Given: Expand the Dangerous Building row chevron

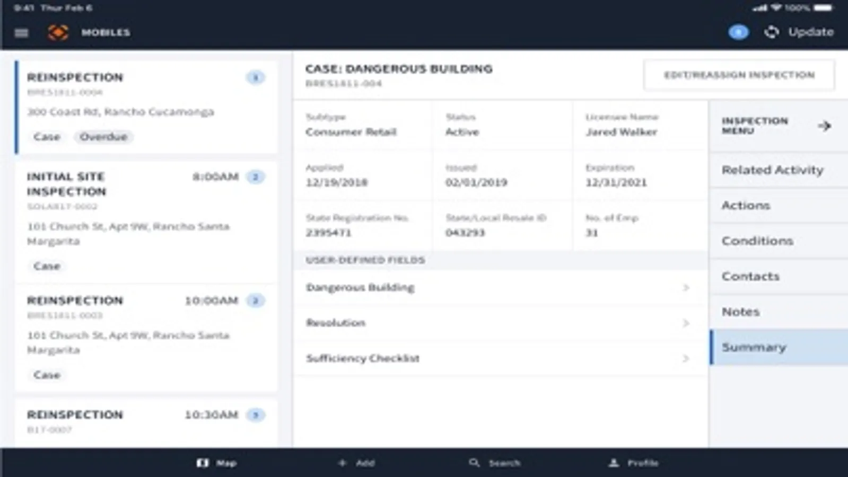Looking at the screenshot, I should click(686, 288).
